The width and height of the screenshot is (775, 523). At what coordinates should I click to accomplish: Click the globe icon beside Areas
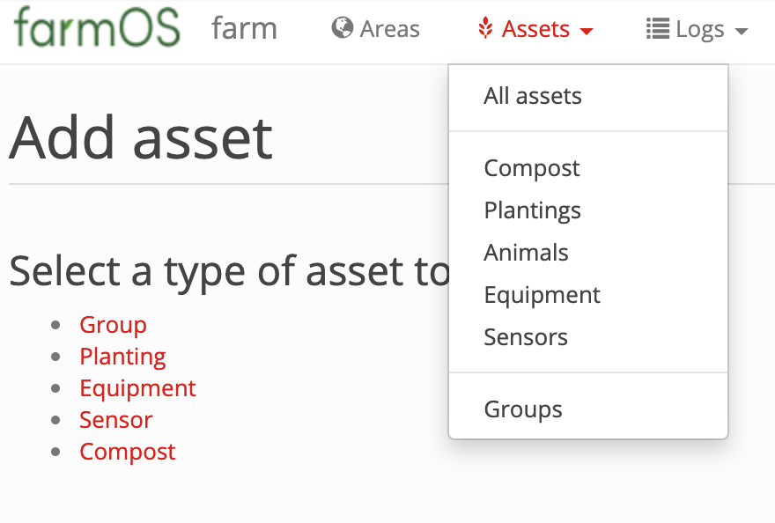(342, 27)
